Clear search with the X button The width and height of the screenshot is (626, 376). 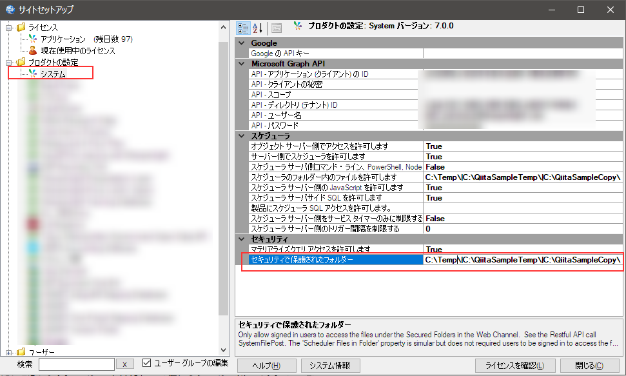click(x=124, y=364)
